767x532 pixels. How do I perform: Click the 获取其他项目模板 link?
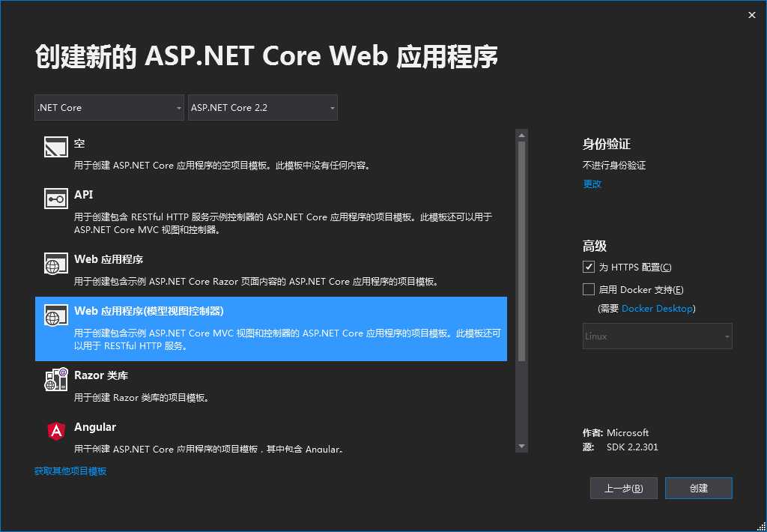point(70,471)
